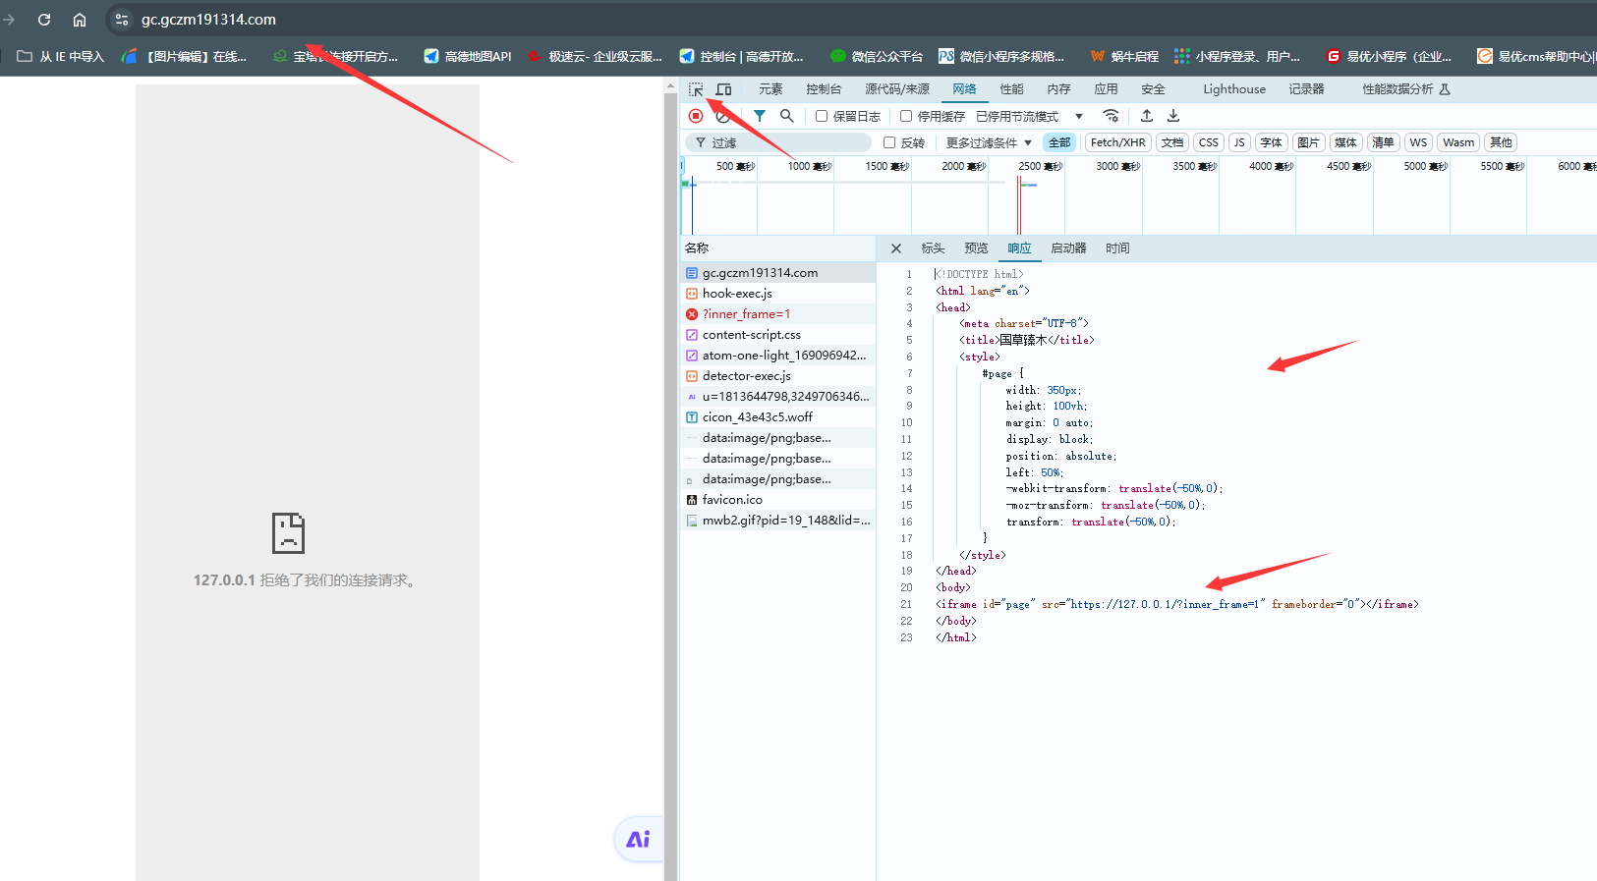Filter requests by JS
This screenshot has width=1597, height=881.
click(1239, 142)
